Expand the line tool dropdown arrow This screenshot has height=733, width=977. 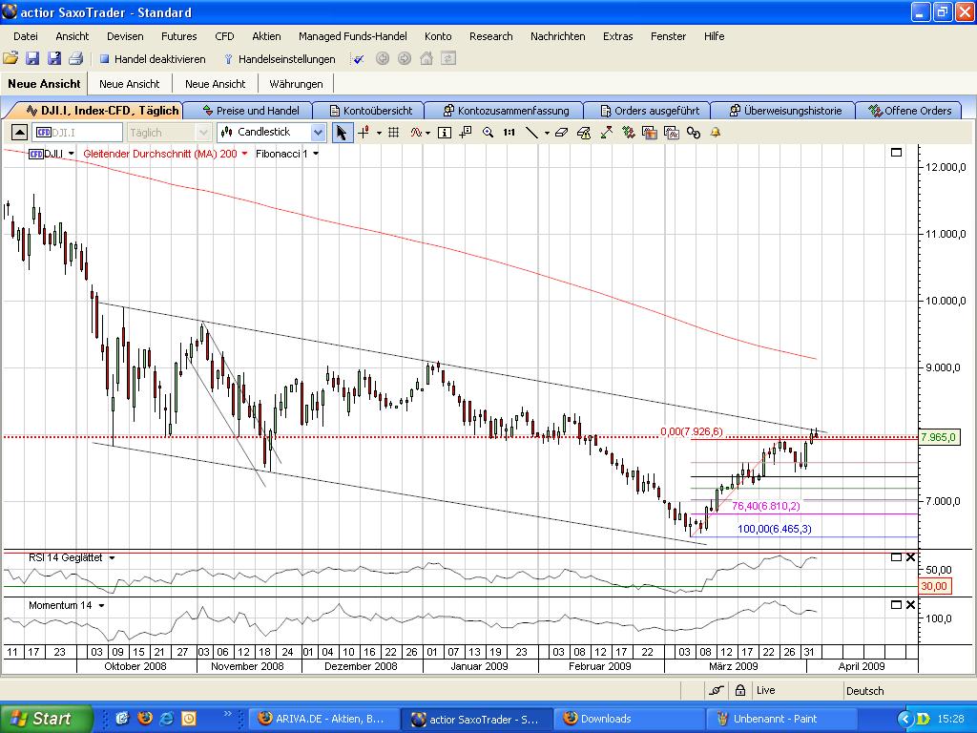(x=547, y=133)
